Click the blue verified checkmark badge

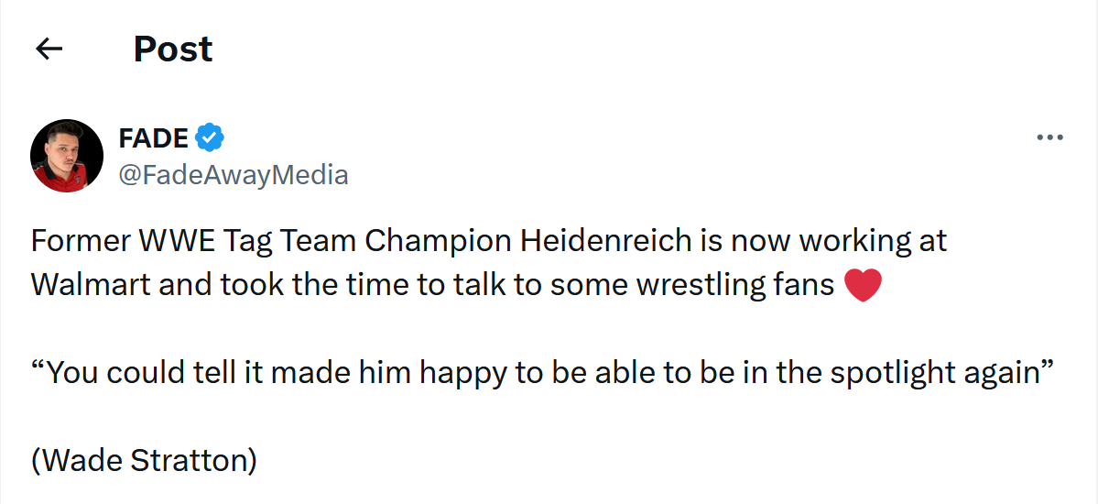[x=210, y=138]
